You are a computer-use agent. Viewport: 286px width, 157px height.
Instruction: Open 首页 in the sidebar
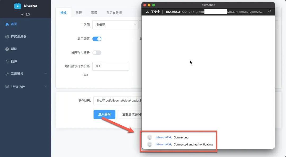tap(25, 24)
